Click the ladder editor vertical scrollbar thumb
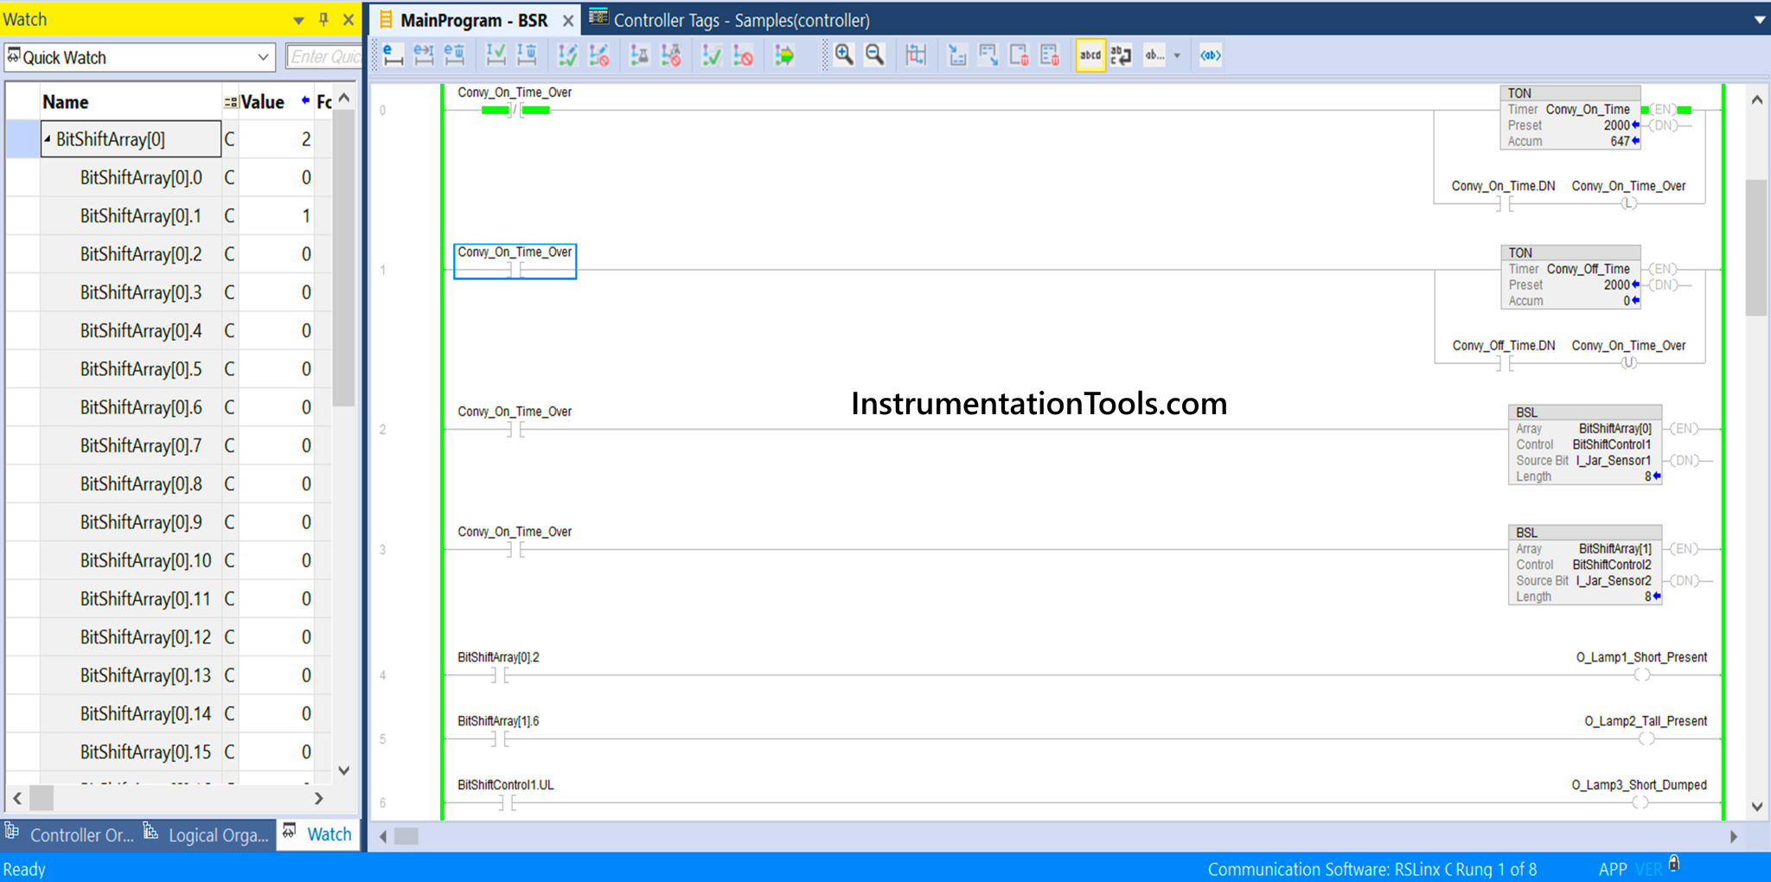 1756,246
